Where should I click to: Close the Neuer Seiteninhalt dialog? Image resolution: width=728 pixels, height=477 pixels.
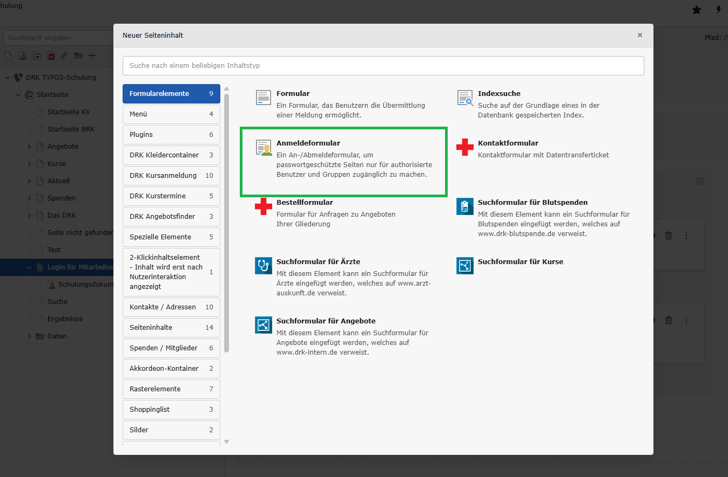(x=640, y=35)
